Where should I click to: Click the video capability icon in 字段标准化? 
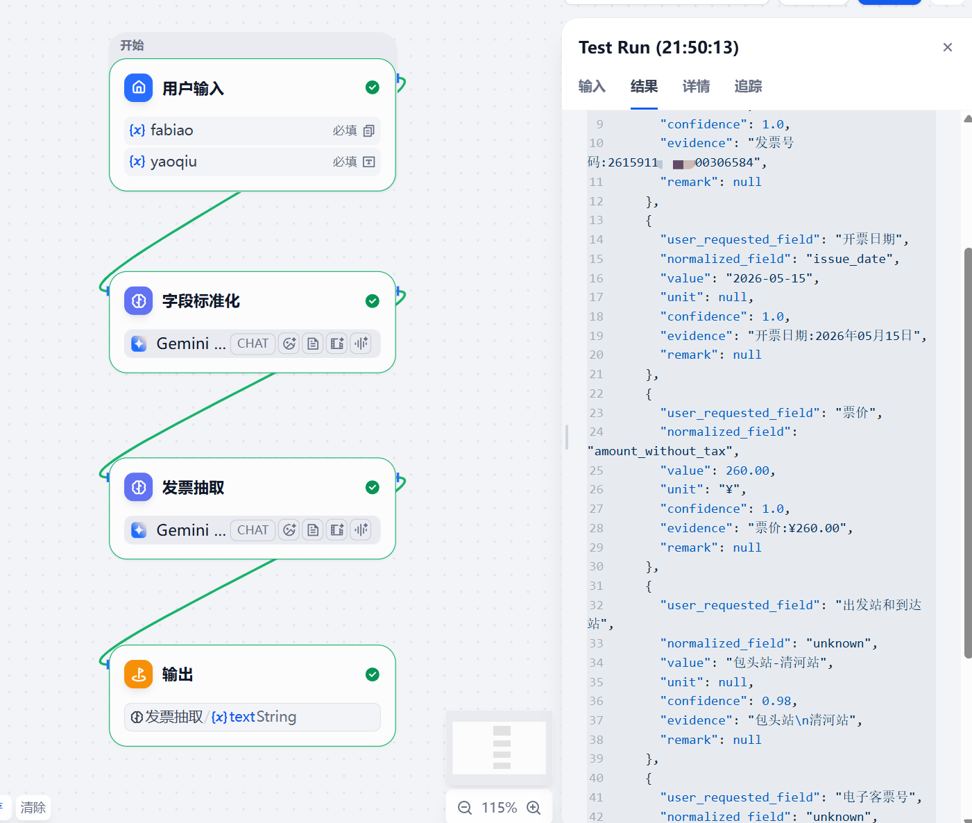pos(337,343)
